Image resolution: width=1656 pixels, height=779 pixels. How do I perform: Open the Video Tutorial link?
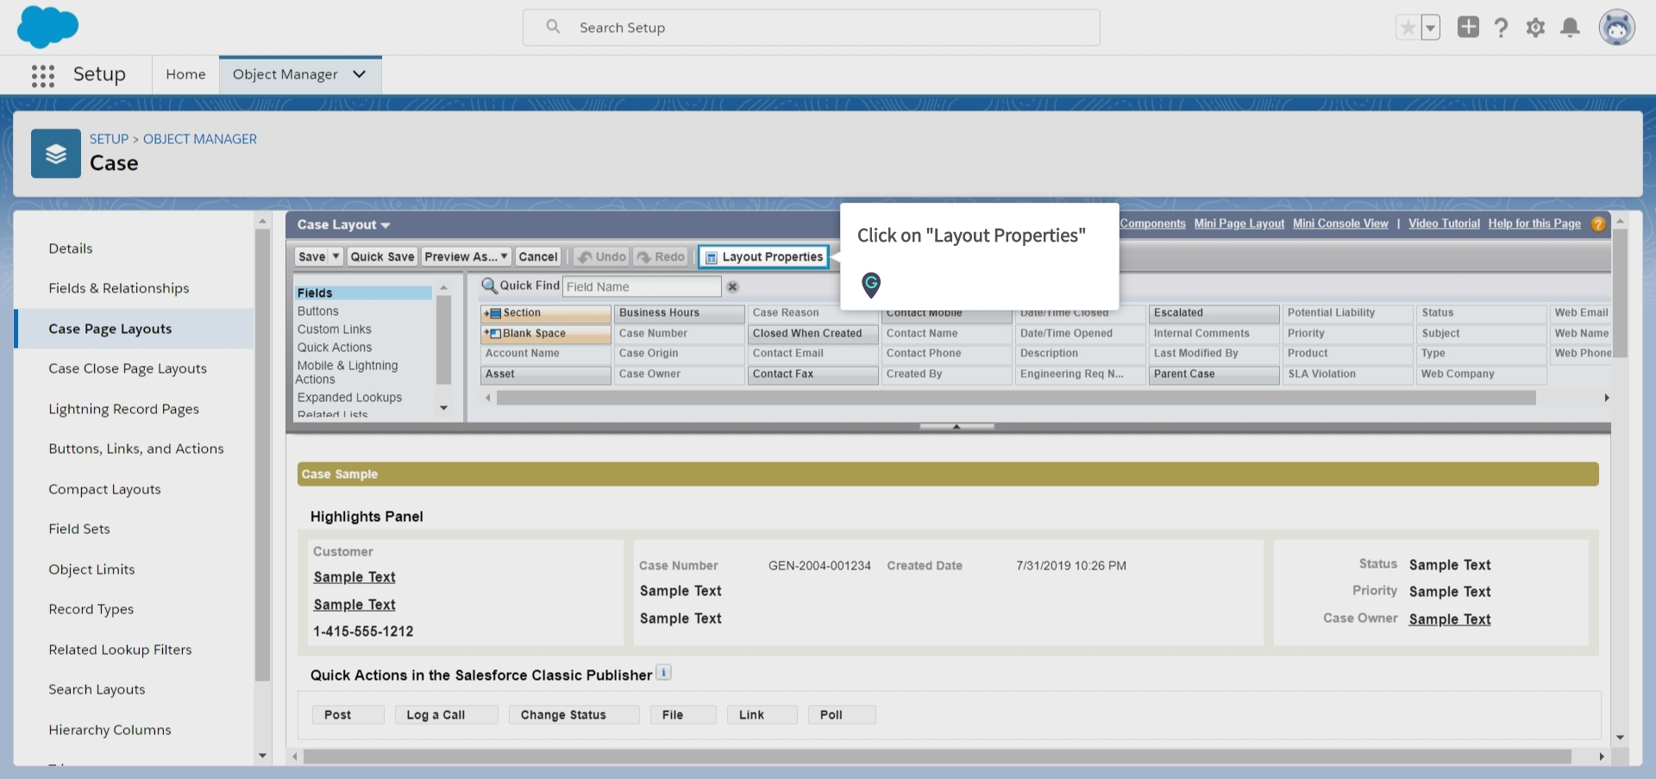pos(1444,223)
